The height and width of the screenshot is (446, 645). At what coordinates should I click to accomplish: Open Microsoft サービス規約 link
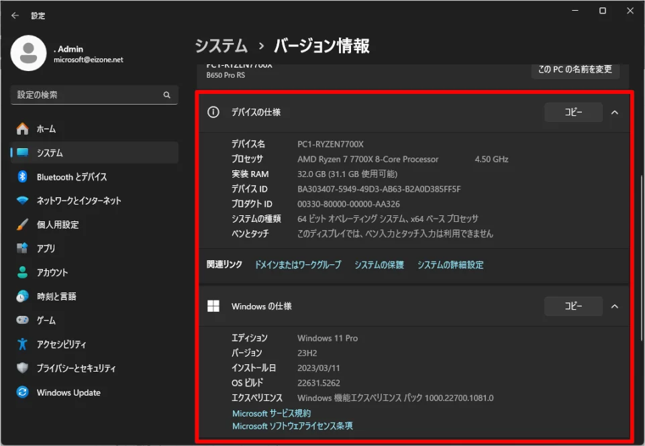(x=272, y=414)
